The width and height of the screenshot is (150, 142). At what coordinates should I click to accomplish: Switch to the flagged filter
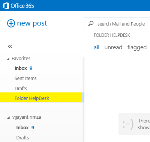point(137,48)
